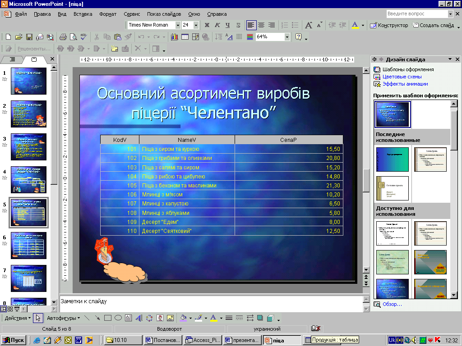
Task: Insert a Text Box from drawing toolbar
Action: 128,318
